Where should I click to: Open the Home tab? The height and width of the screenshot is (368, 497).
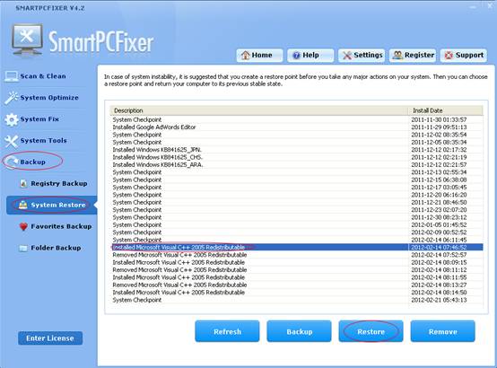pyautogui.click(x=259, y=56)
